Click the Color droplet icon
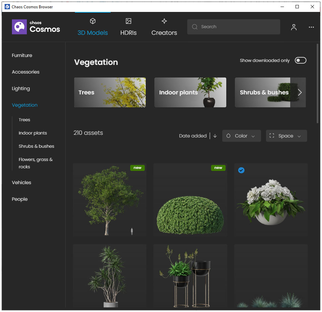 click(228, 136)
